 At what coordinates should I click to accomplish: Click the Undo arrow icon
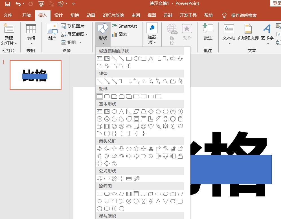tap(18, 4)
